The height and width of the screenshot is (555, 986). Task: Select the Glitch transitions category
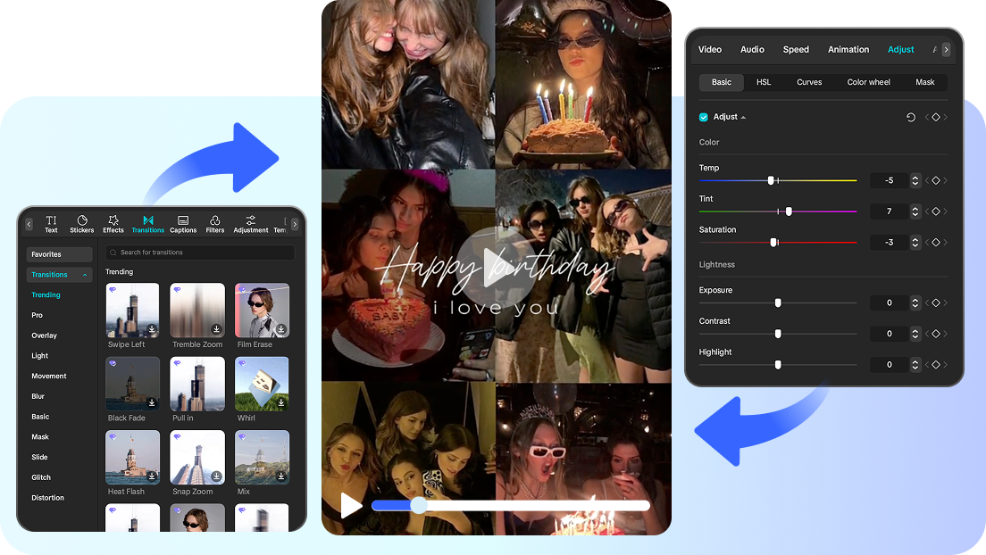41,477
